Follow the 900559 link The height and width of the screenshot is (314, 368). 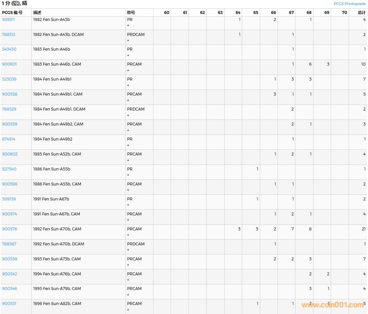(x=9, y=124)
